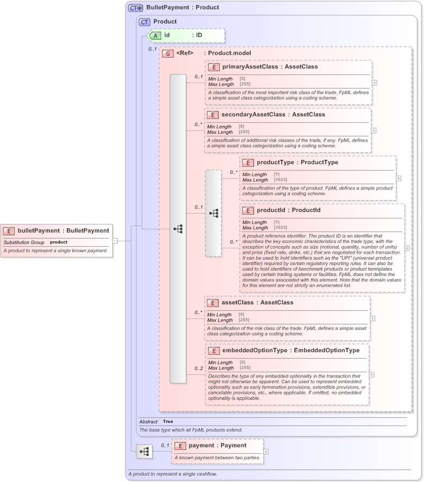The height and width of the screenshot is (482, 424).
Task: Select primaryAssetClass : AssetClass title
Action: tap(270, 67)
